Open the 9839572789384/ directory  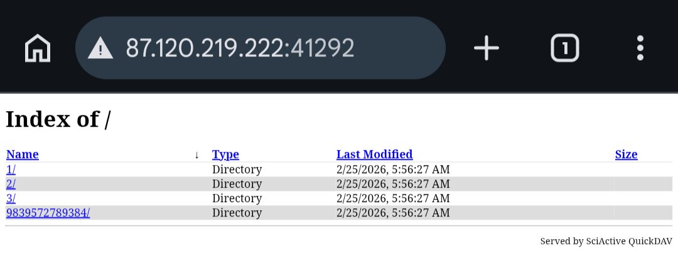click(x=48, y=213)
